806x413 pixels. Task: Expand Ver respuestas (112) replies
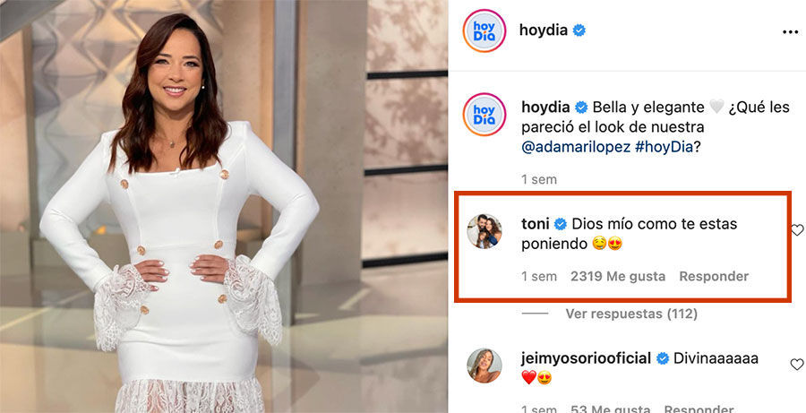[x=631, y=314]
